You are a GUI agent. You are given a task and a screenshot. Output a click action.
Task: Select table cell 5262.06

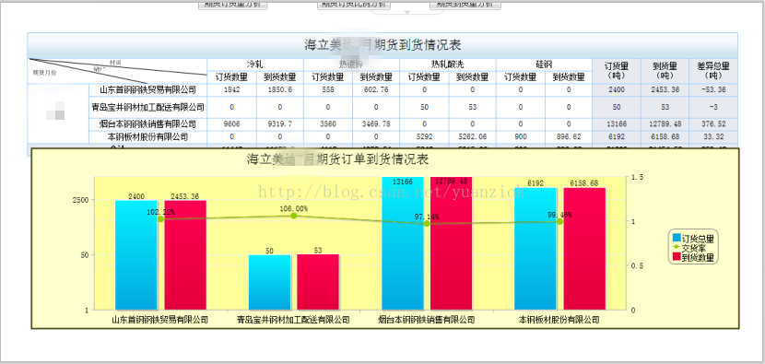coord(472,136)
